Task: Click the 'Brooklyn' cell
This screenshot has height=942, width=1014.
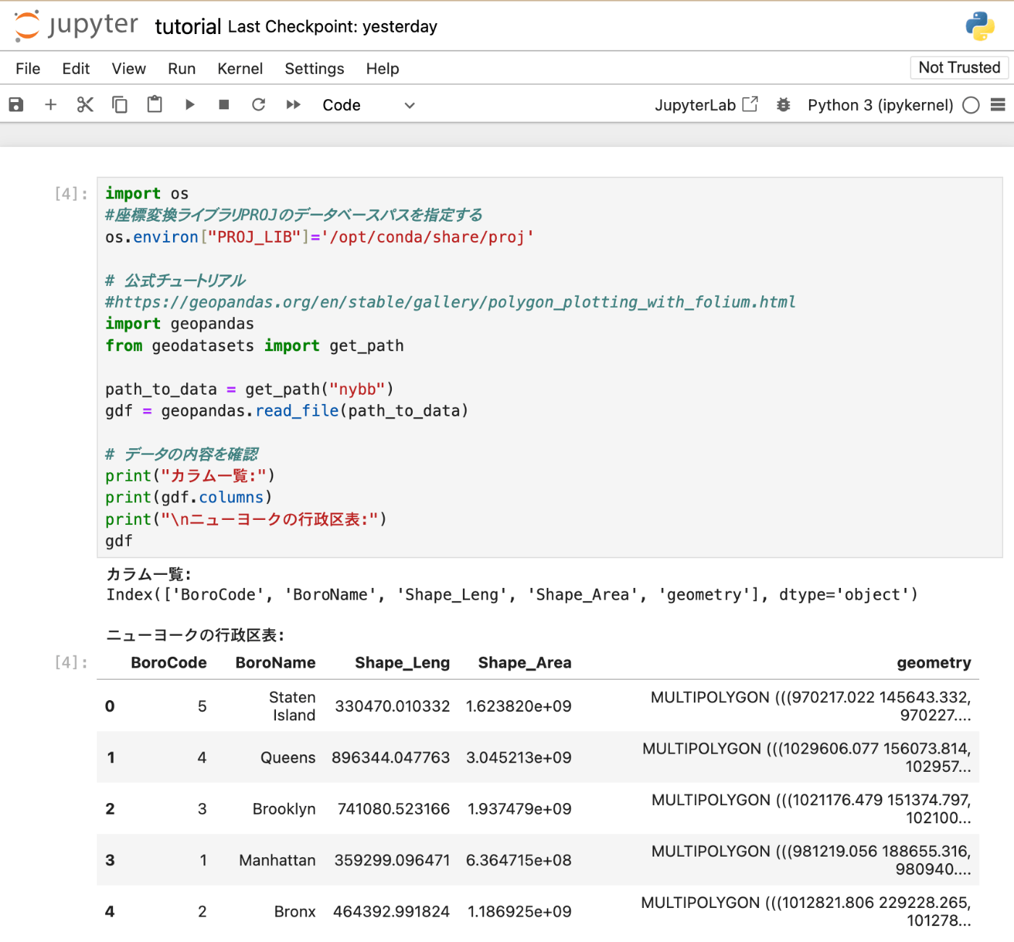Action: [x=284, y=809]
